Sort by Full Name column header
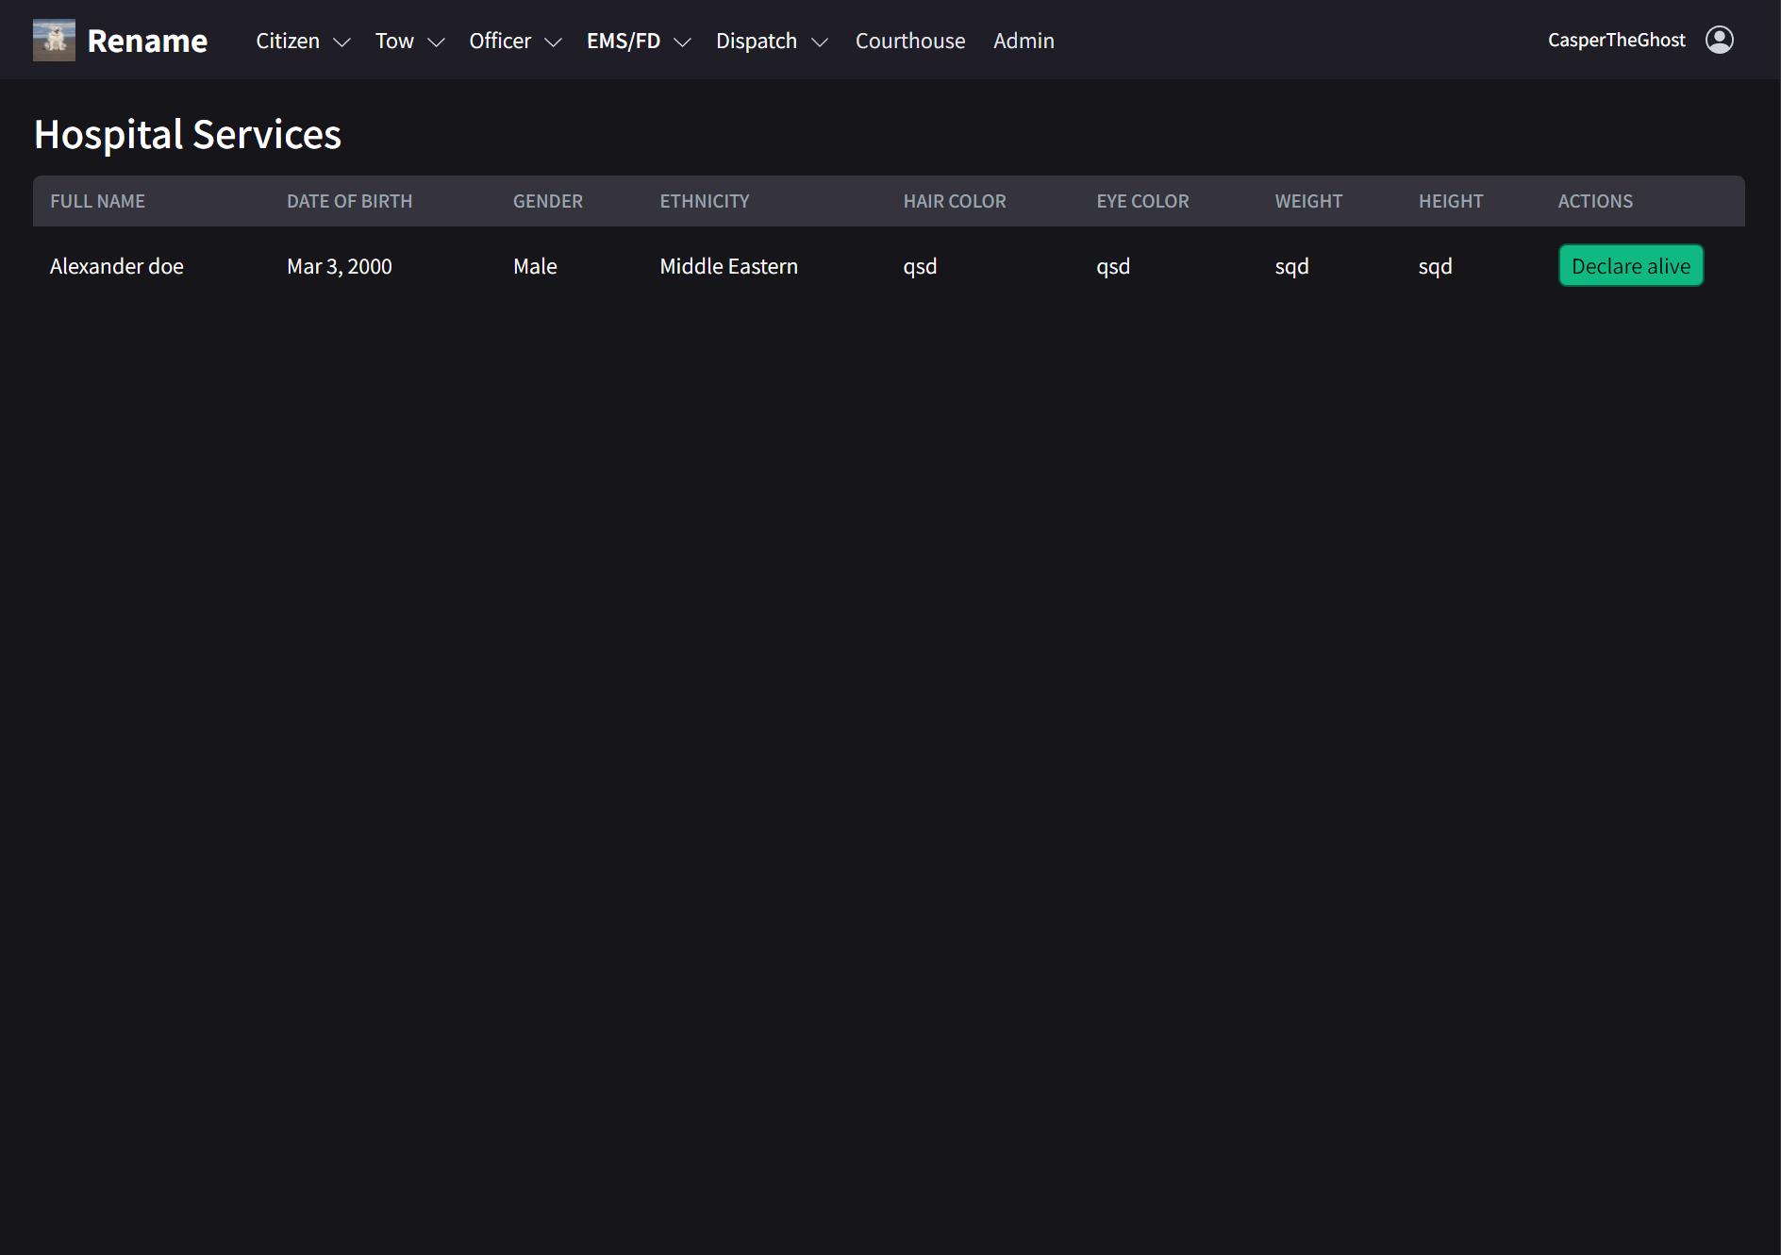 tap(97, 201)
